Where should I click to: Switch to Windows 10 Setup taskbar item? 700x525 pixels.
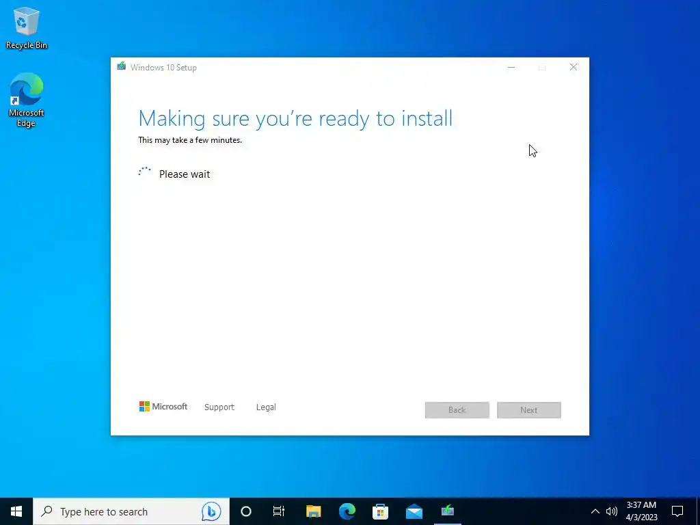(x=448, y=511)
